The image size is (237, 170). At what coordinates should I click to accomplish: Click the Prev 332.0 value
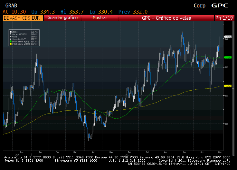tap(133, 12)
